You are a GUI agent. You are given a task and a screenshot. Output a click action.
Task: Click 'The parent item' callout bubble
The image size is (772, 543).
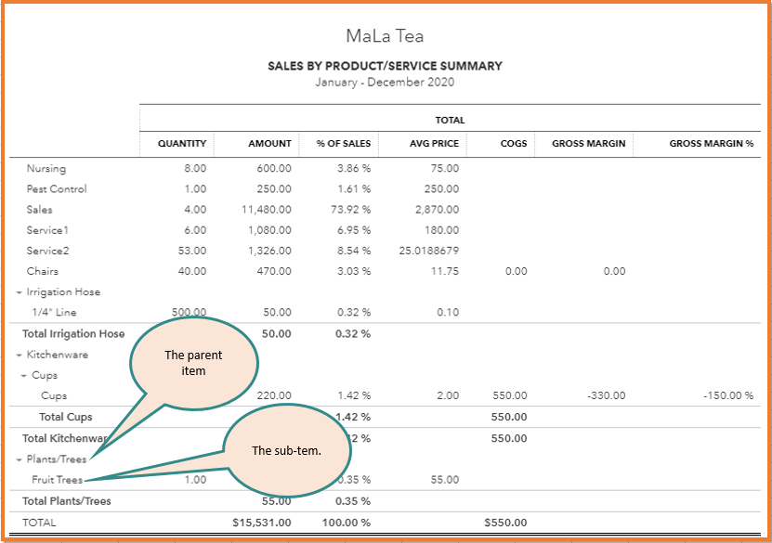pos(194,363)
